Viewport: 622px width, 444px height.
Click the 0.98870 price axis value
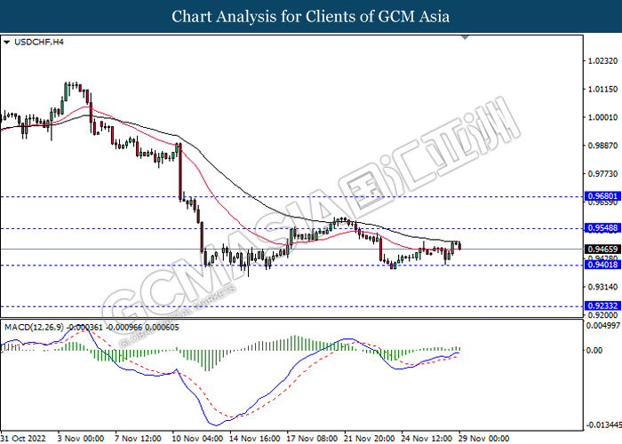tap(603, 146)
